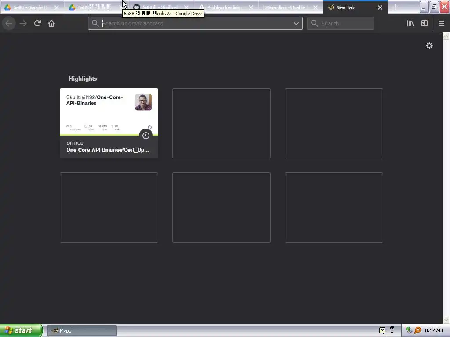The image size is (450, 337).
Task: Close the first Google Drive tab
Action: point(57,7)
